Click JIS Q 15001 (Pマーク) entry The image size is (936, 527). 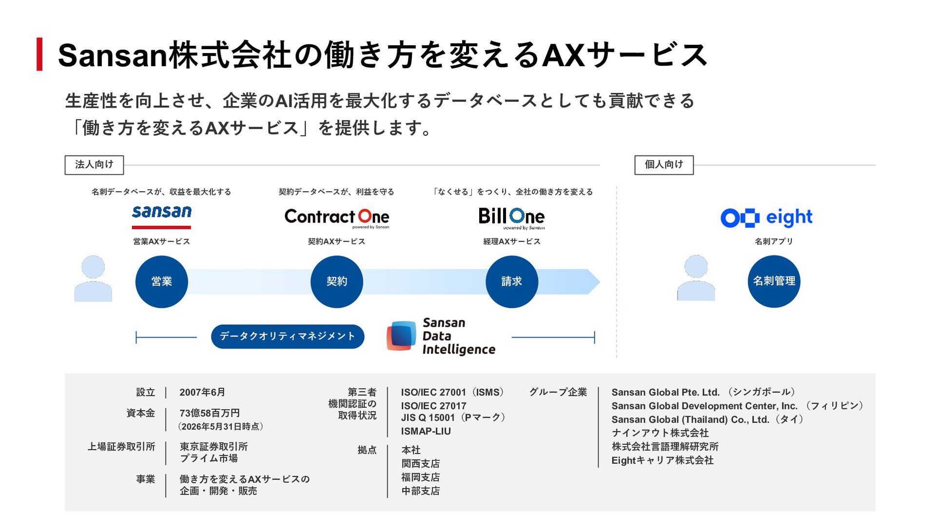454,418
